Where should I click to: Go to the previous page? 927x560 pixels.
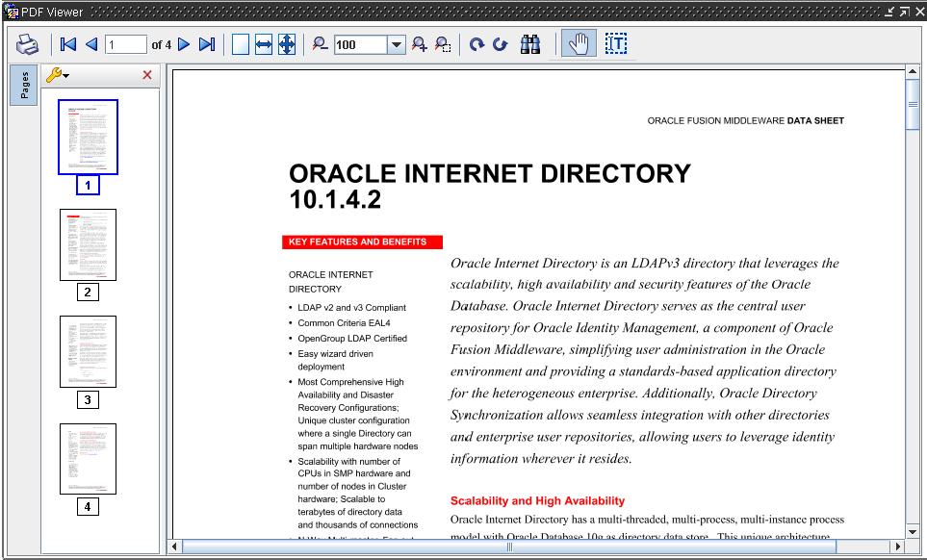[91, 44]
